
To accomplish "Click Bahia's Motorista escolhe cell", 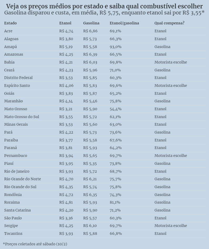I will 171,62.
